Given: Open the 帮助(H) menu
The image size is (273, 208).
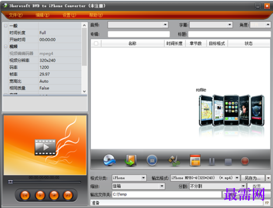Looking at the screenshot, I should pyautogui.click(x=96, y=15).
